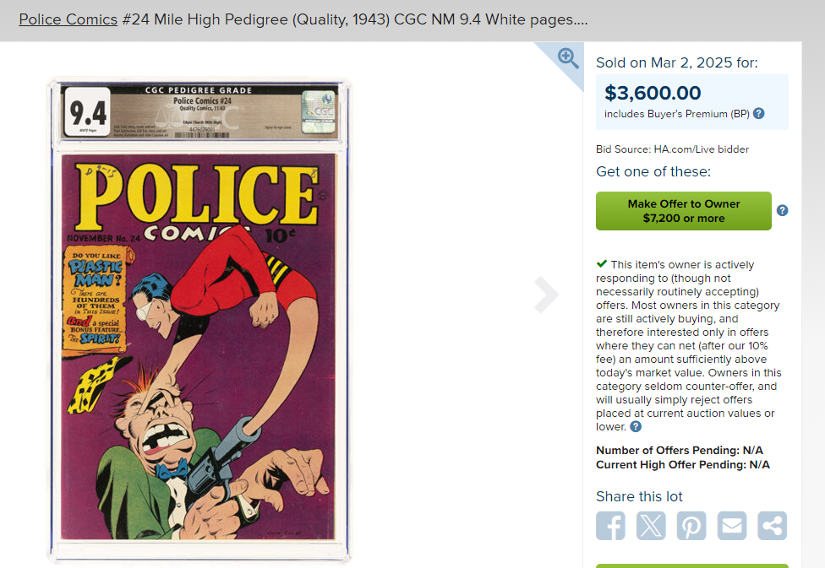Click the Buyer's Premium help question mark
The width and height of the screenshot is (825, 568).
(759, 114)
